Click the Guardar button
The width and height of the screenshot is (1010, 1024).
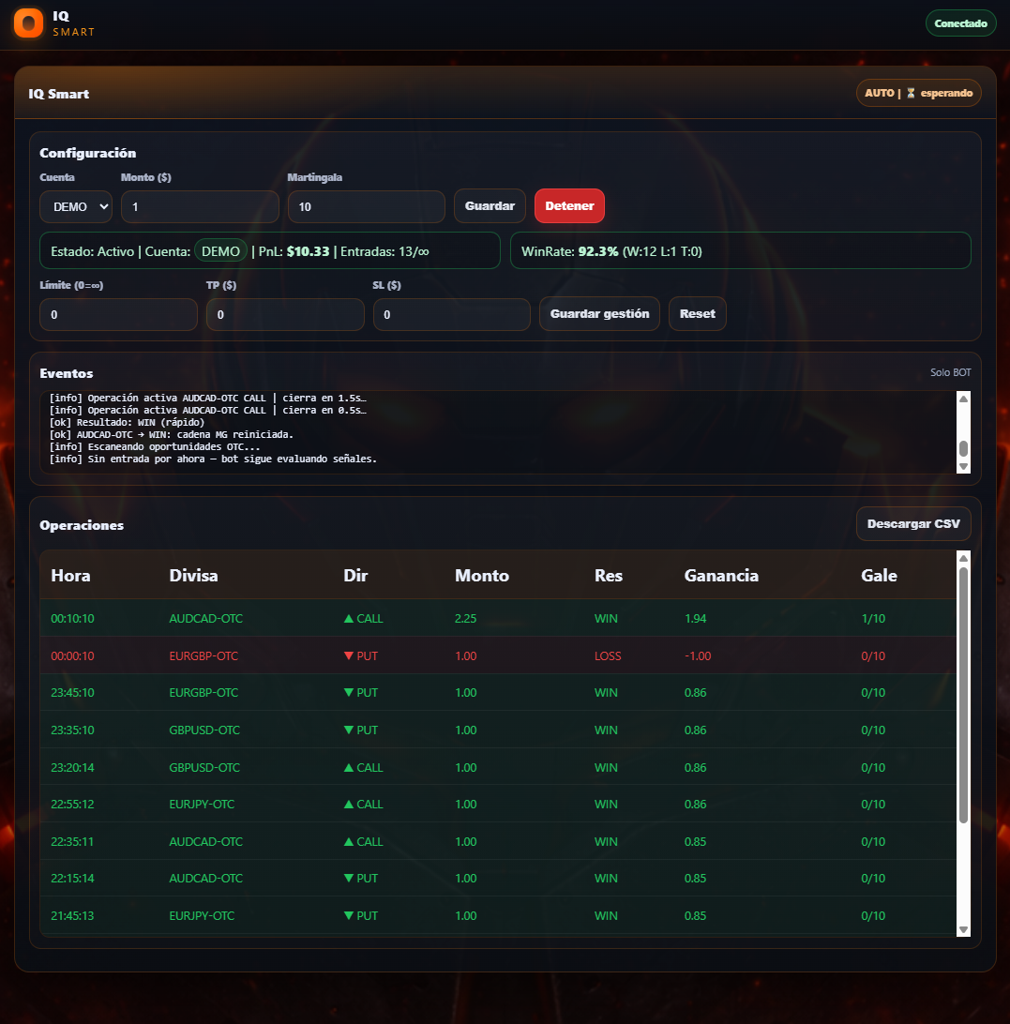(490, 206)
